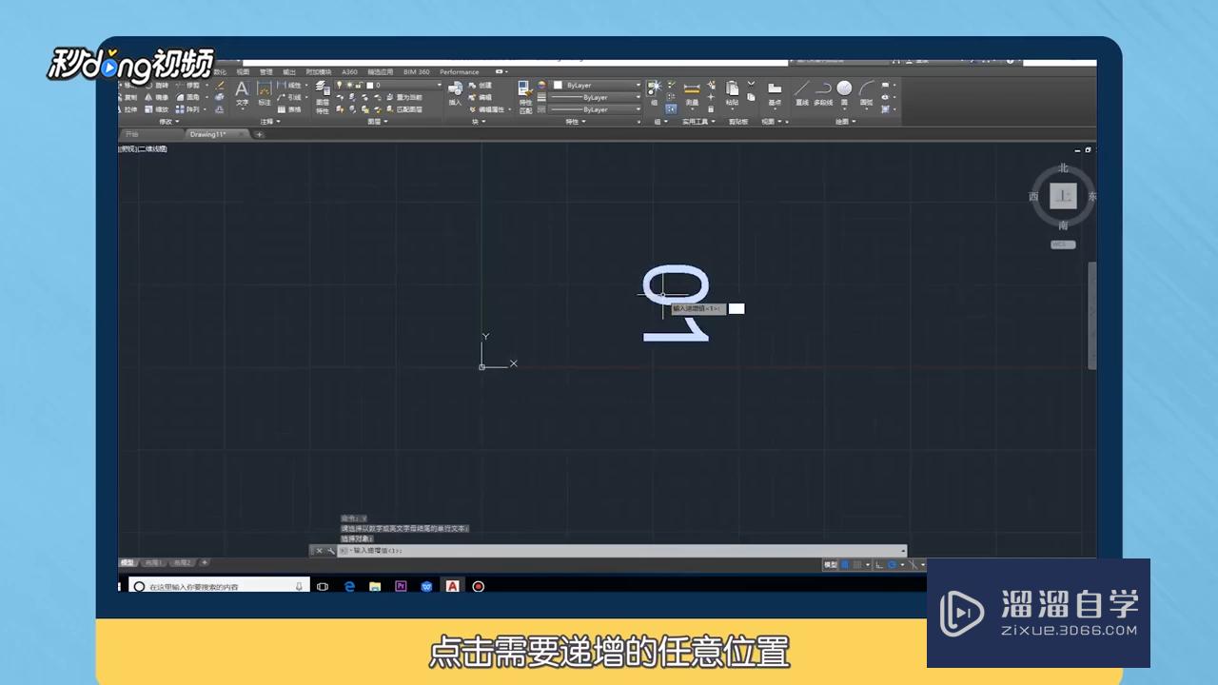Click the 插入 block insert icon

[x=455, y=92]
